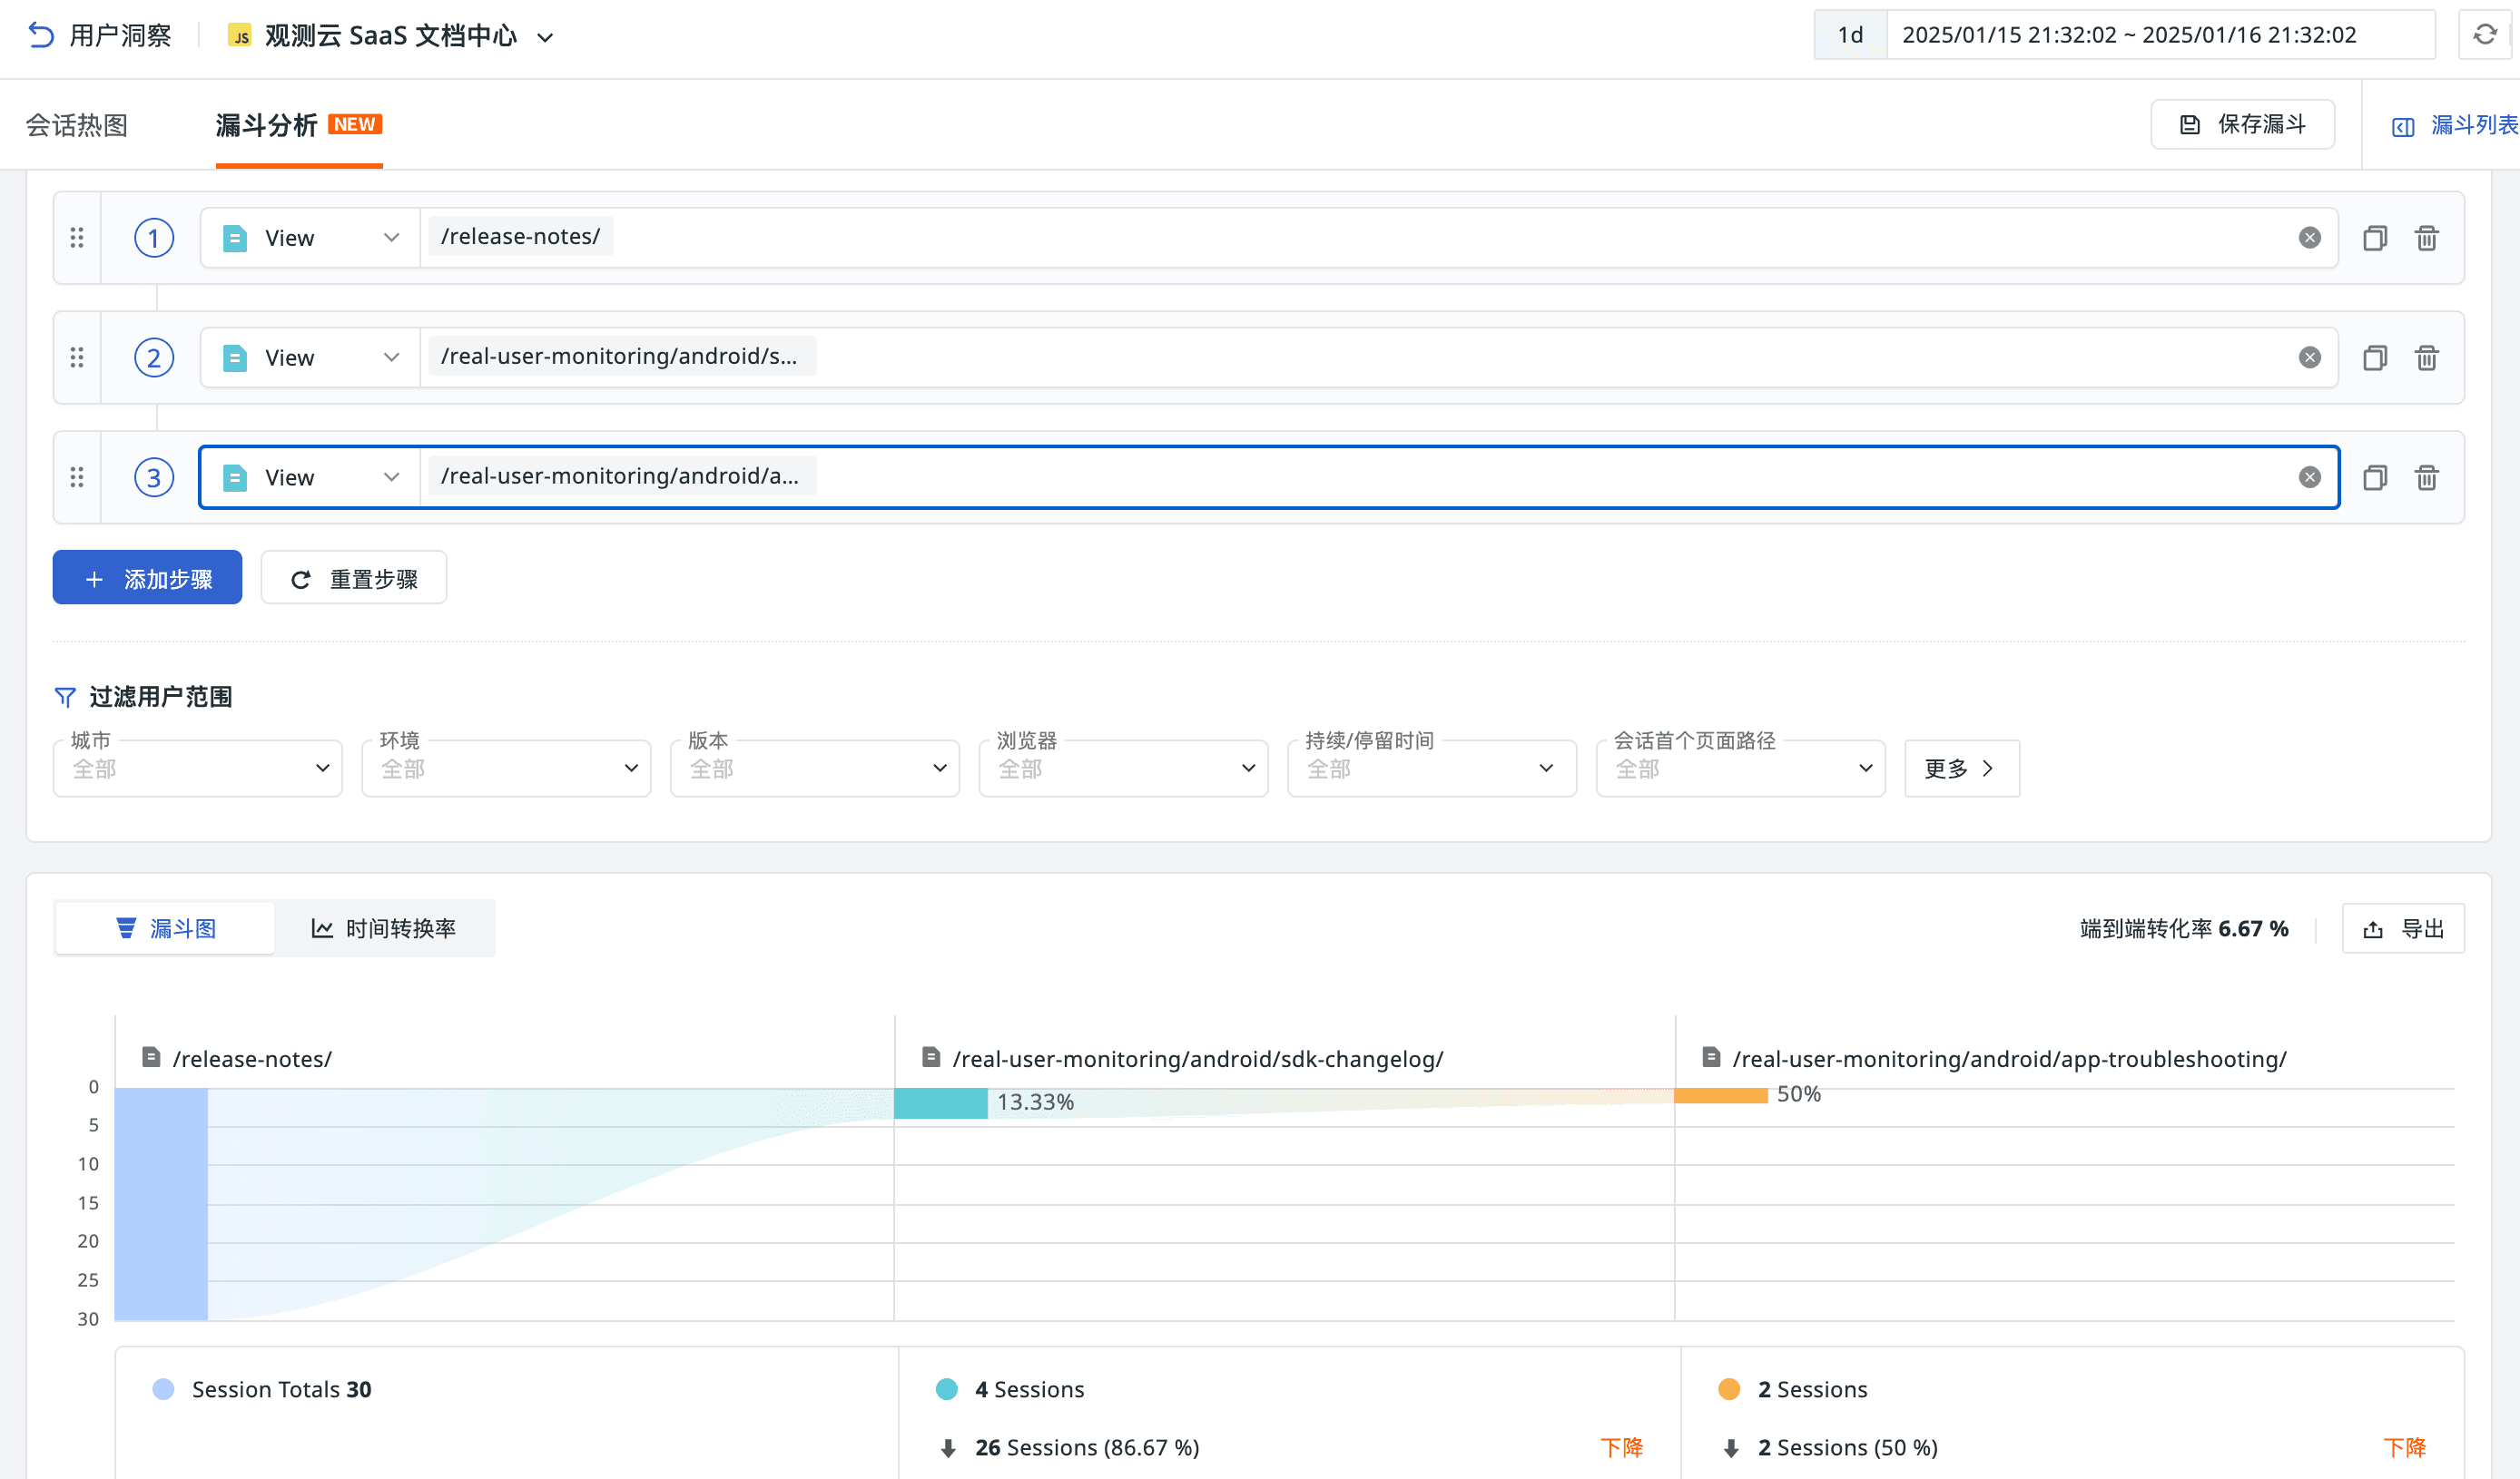
Task: Open the 1d time range selector
Action: point(1850,35)
